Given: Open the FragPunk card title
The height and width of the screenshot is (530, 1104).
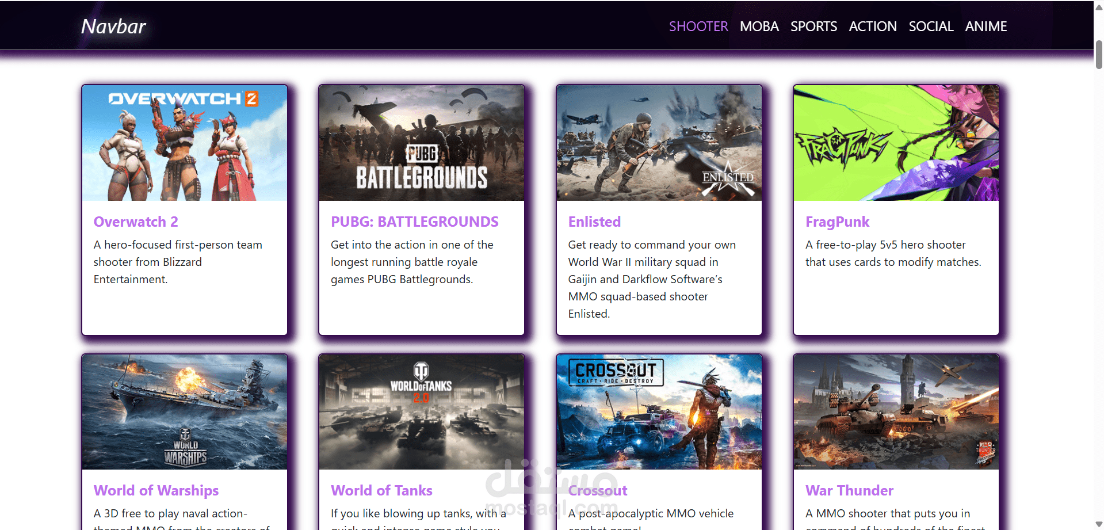Looking at the screenshot, I should tap(837, 222).
